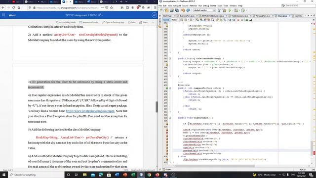Viewport: 316px width, 178px height.
Task: Open the Output panel tab
Action: pos(167,169)
